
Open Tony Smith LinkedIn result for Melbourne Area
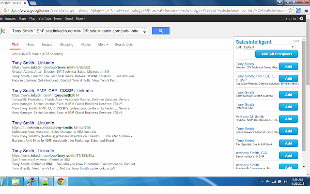tap(33, 123)
